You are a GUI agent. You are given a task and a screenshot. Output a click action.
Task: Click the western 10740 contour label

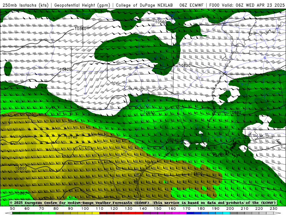point(71,137)
